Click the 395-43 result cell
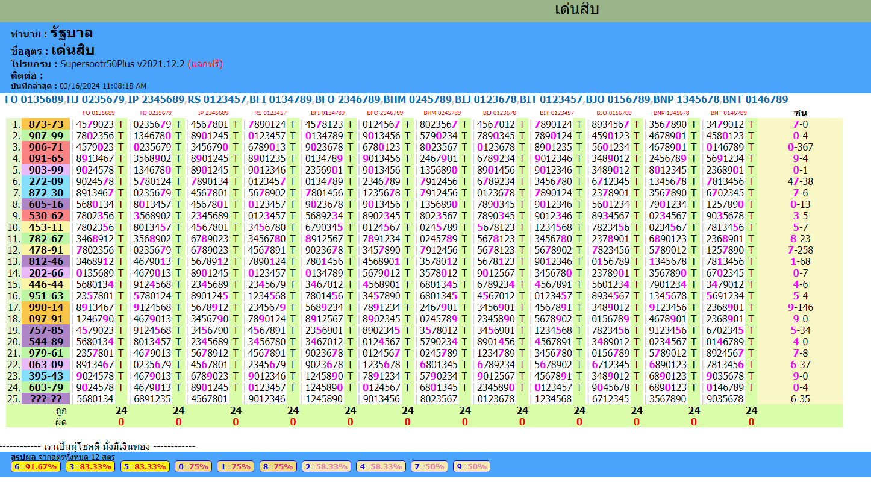 click(46, 376)
